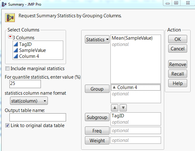Image resolution: width=195 pixels, height=151 pixels.
Task: Click the Output table name field
Action: (38, 117)
